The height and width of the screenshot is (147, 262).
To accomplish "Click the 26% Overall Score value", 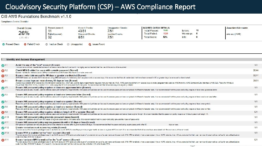I will pos(24,33).
